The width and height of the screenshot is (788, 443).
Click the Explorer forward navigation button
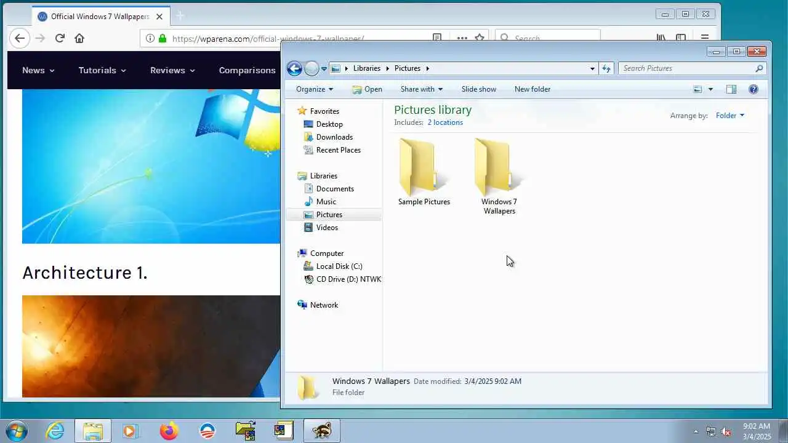pos(312,68)
